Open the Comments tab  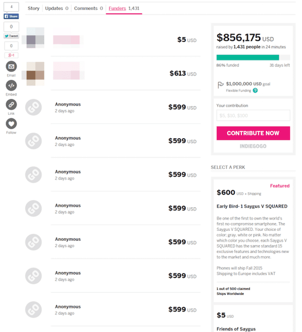click(88, 9)
